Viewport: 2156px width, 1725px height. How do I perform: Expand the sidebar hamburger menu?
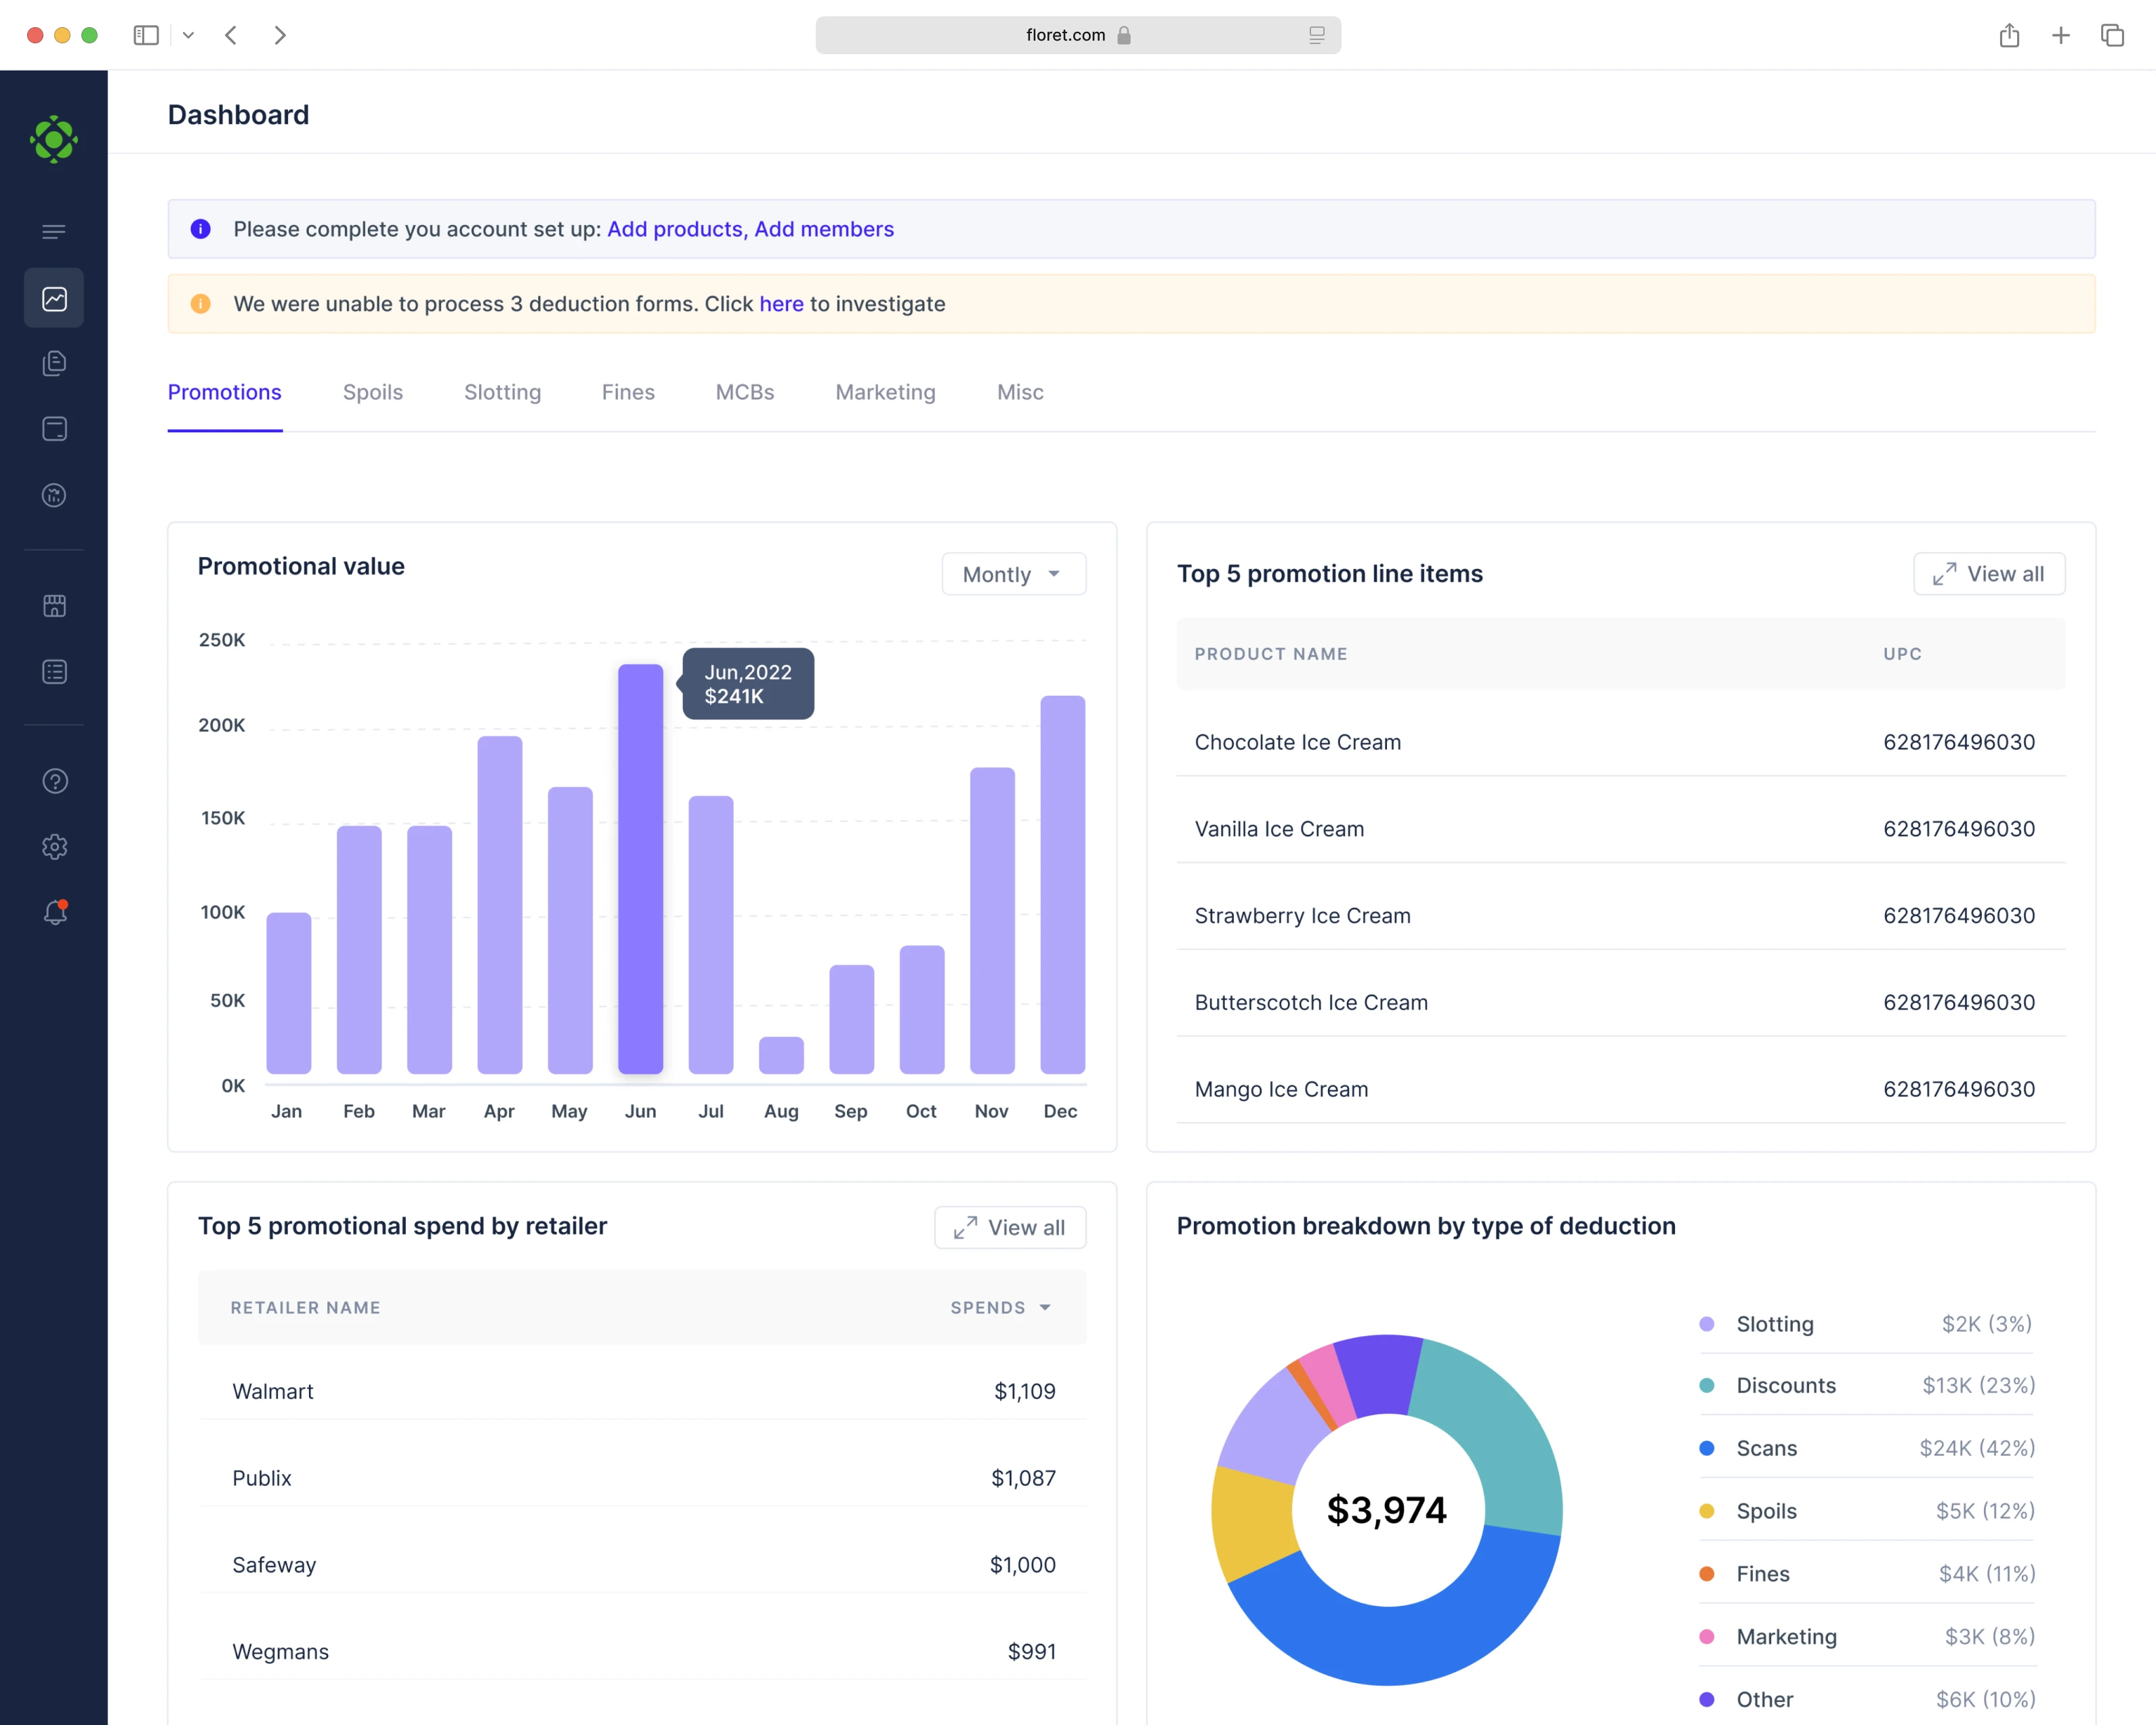[x=54, y=231]
